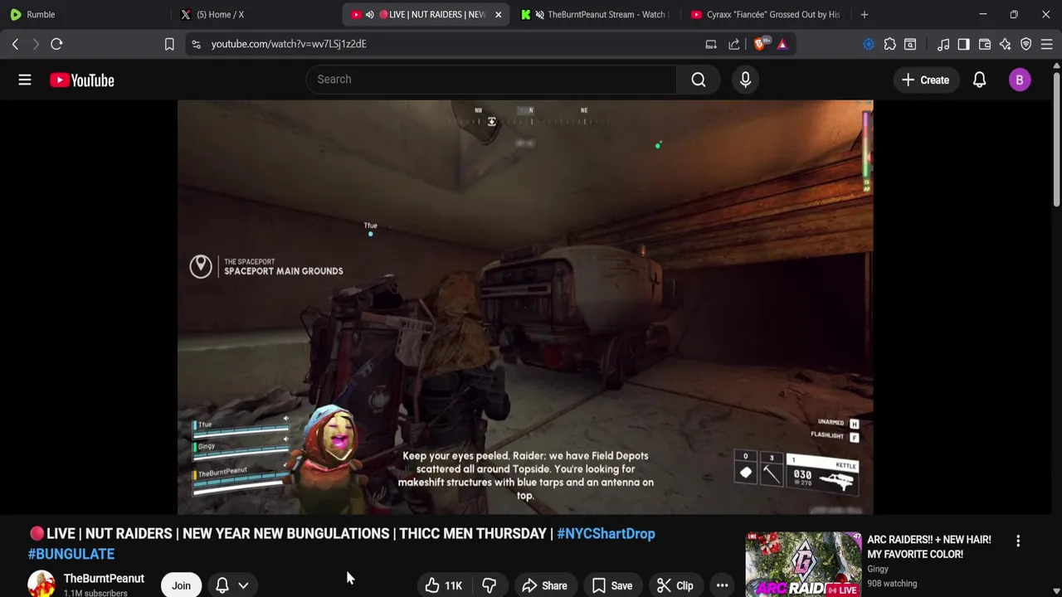Screen dimensions: 1062x597
Task: Open ARC RAIDERS!! + NEW HAIR title
Action: 928,547
